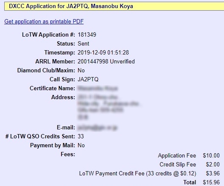Viewport: 224px width, 186px height.
Task: Click the LoTW Payment Credit Fee amount $3.96
Action: pyautogui.click(x=213, y=173)
